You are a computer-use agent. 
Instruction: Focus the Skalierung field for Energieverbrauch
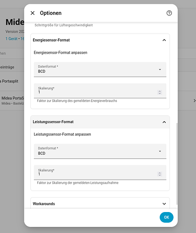coord(100,91)
